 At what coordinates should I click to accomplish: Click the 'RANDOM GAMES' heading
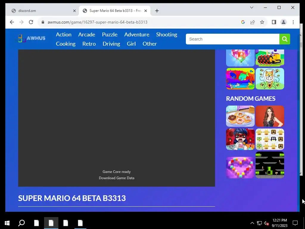click(x=250, y=98)
